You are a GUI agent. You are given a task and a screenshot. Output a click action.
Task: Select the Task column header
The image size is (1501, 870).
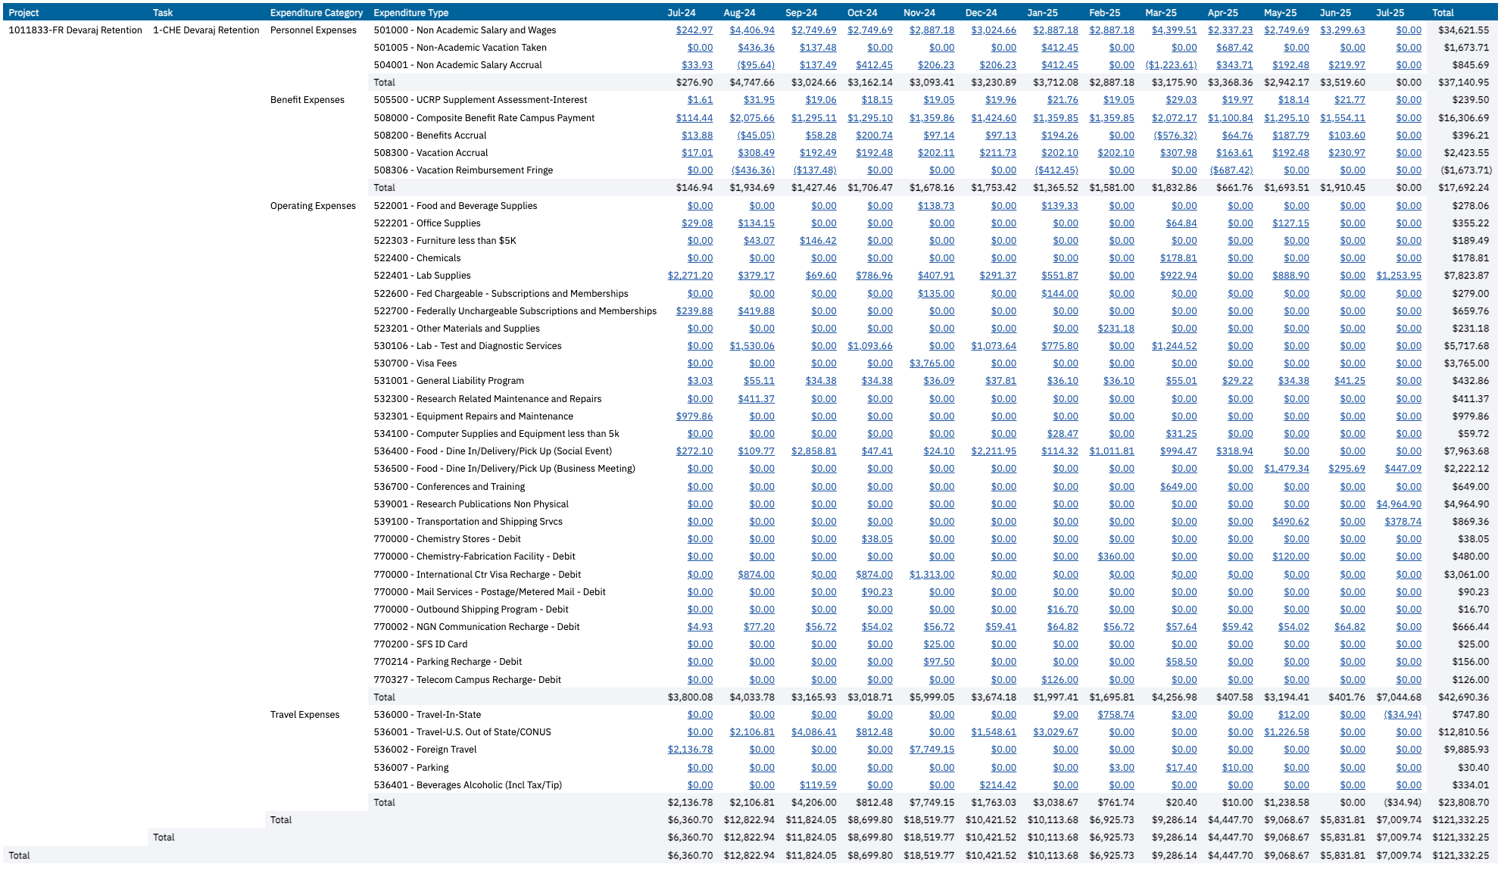pyautogui.click(x=163, y=13)
